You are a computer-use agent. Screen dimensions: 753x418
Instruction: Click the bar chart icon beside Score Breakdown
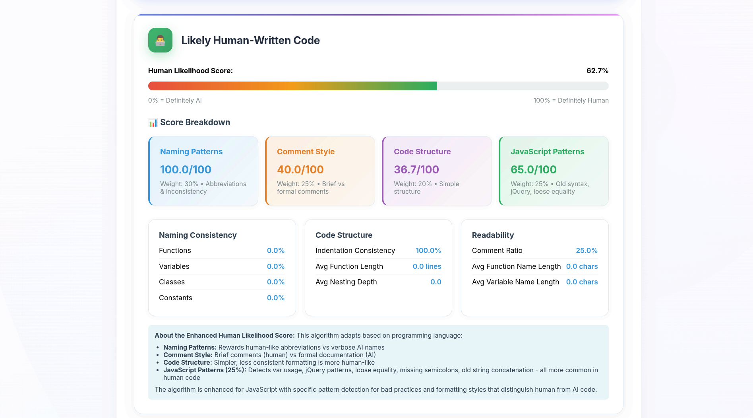(153, 122)
